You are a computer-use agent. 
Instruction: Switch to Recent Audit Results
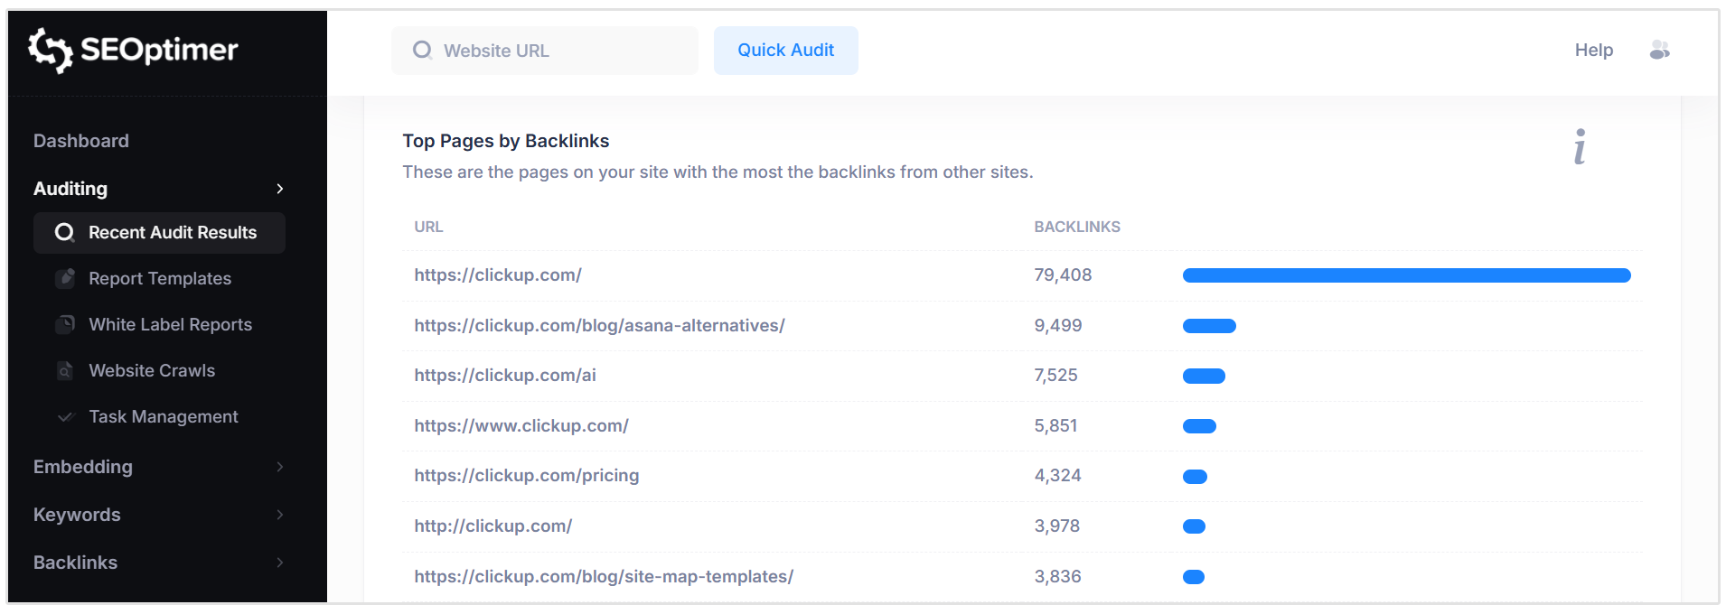[x=172, y=232]
